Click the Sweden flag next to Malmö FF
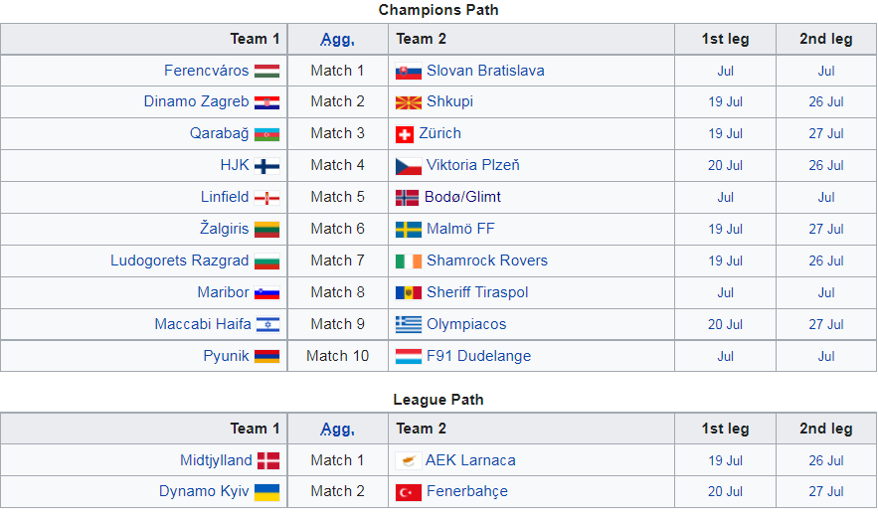The width and height of the screenshot is (878, 520). pyautogui.click(x=408, y=230)
